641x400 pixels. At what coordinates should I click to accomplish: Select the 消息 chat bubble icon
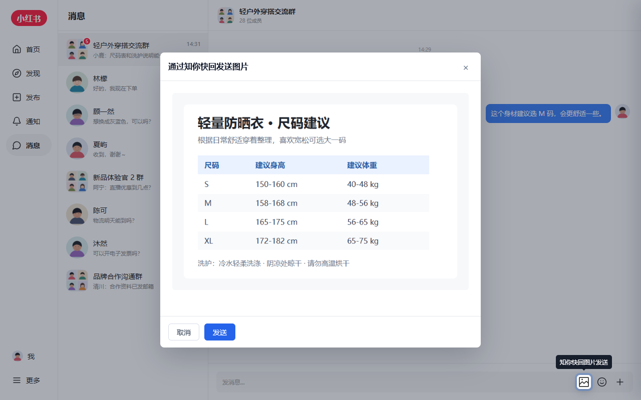(x=17, y=145)
